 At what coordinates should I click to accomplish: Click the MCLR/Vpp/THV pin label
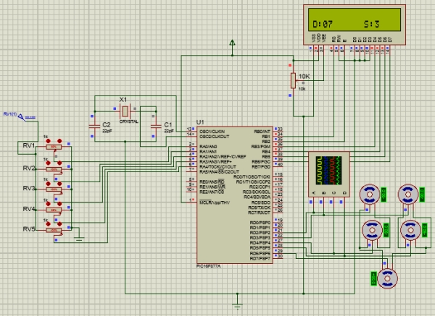(215, 202)
